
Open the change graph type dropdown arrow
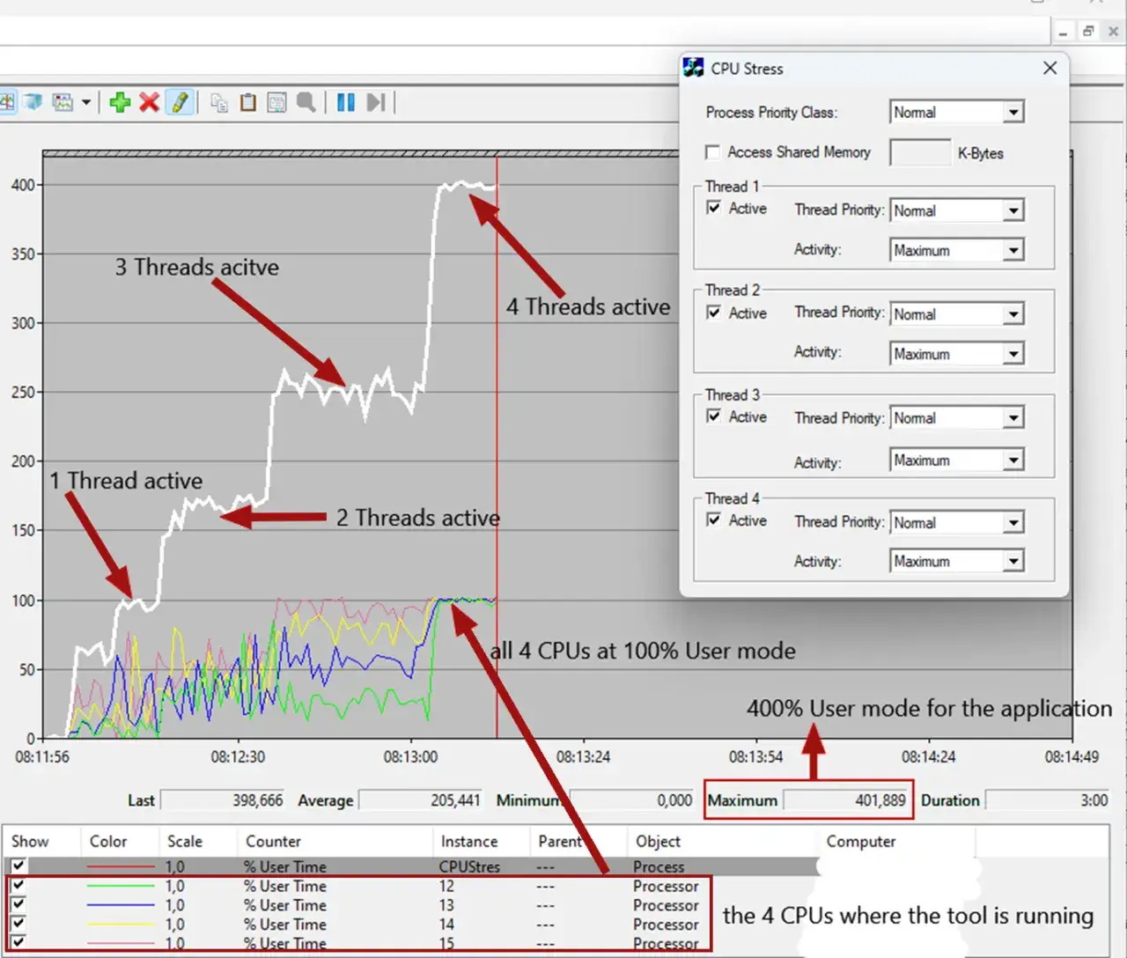(86, 102)
